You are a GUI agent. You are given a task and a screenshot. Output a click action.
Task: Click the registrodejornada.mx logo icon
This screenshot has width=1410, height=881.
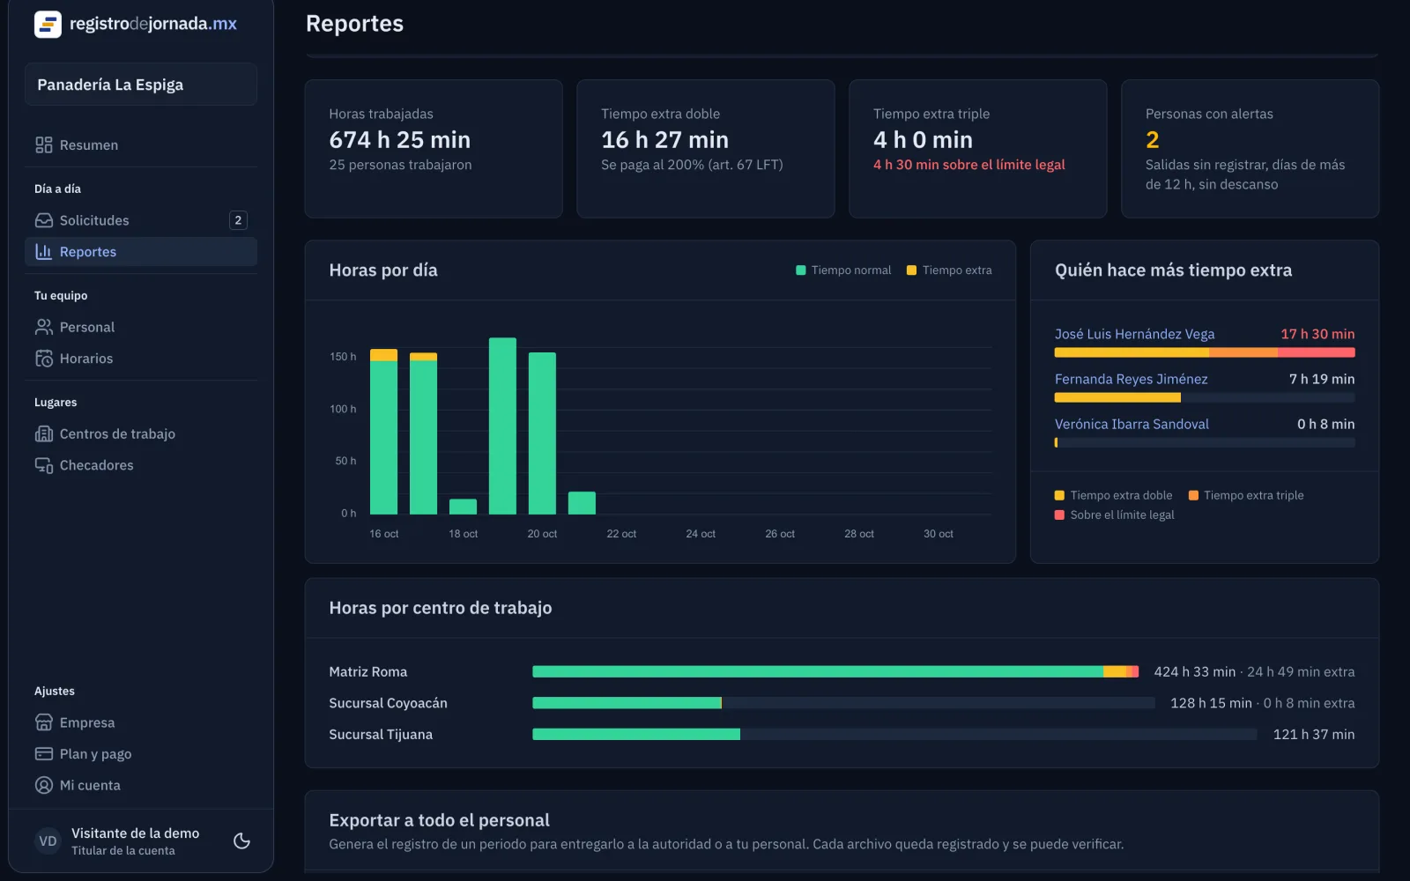(x=48, y=24)
